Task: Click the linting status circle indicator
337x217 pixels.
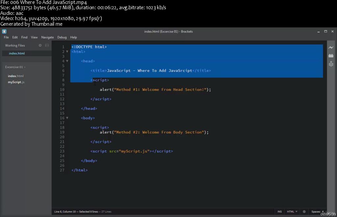Action: tap(304, 212)
